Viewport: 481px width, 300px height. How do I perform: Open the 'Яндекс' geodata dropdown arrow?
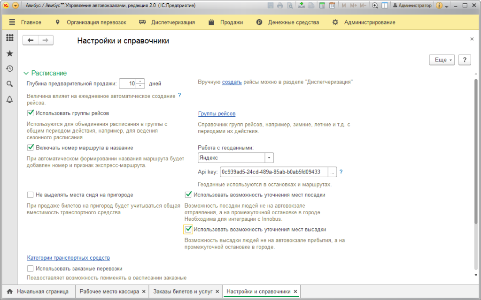(x=269, y=158)
